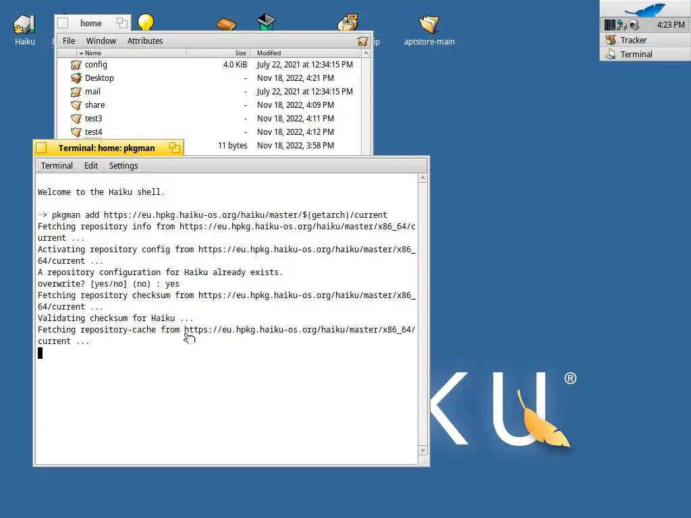Select the 'mail' file name in the home window
The height and width of the screenshot is (518, 691).
pyautogui.click(x=92, y=92)
